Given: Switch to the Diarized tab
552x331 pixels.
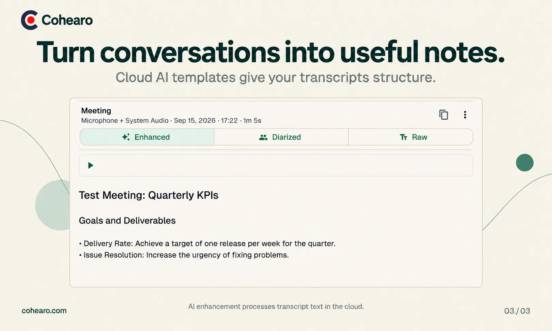Looking at the screenshot, I should (281, 137).
